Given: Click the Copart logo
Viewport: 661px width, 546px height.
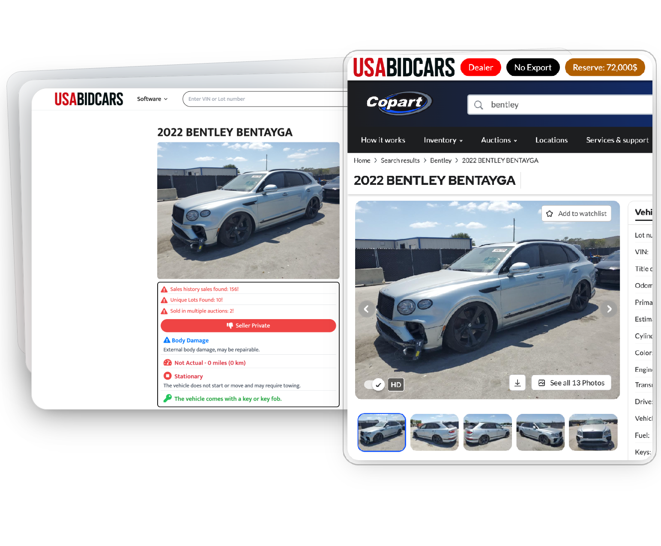Looking at the screenshot, I should [399, 103].
